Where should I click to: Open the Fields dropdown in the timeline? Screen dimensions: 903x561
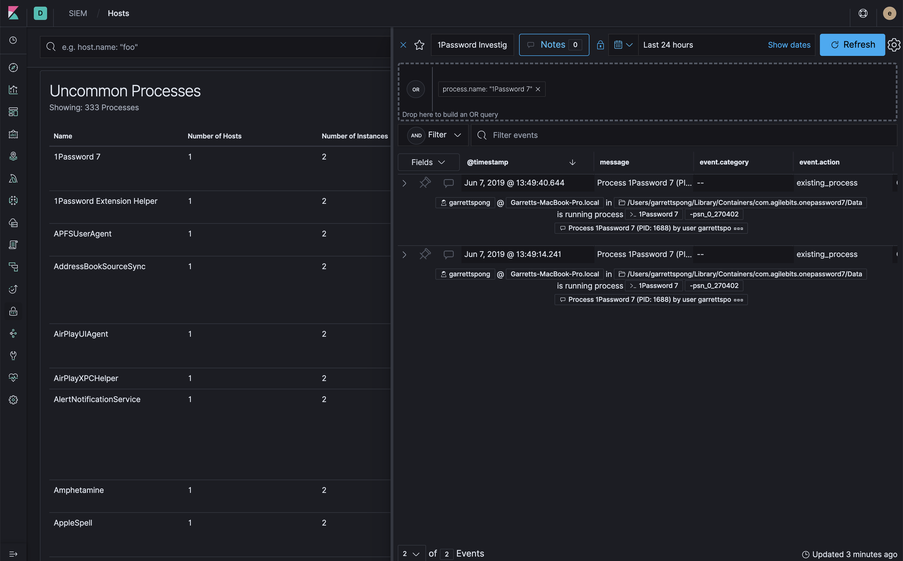[x=428, y=162]
